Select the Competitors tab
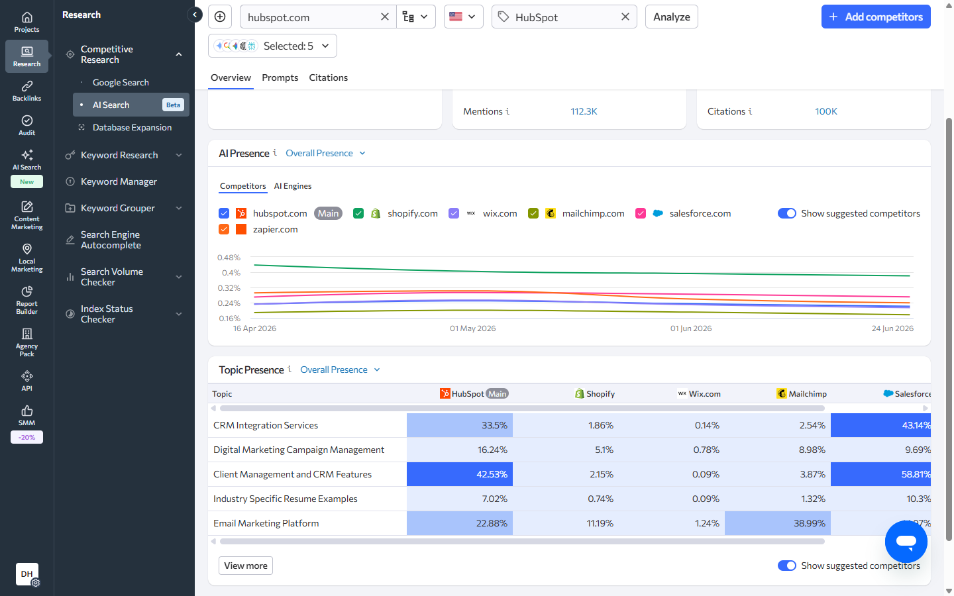This screenshot has height=596, width=954. tap(242, 186)
